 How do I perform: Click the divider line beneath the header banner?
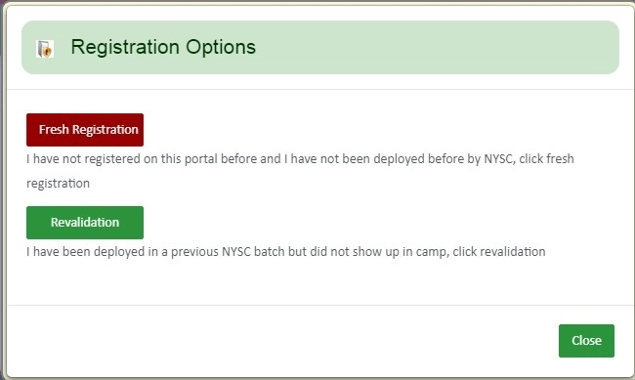click(x=320, y=89)
